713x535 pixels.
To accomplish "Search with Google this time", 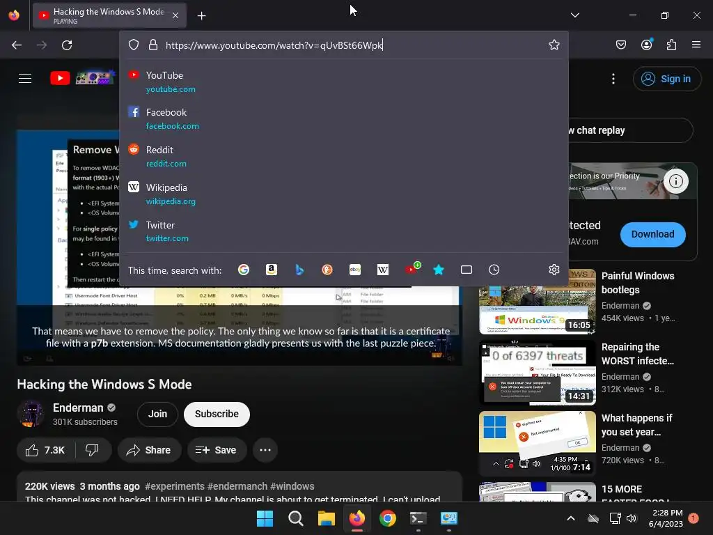I will (244, 270).
